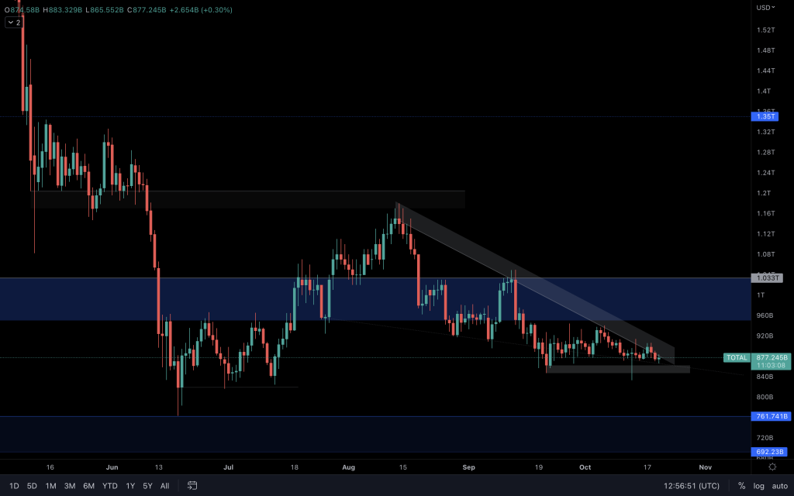Click the H883.329B high value in legend

(63, 9)
